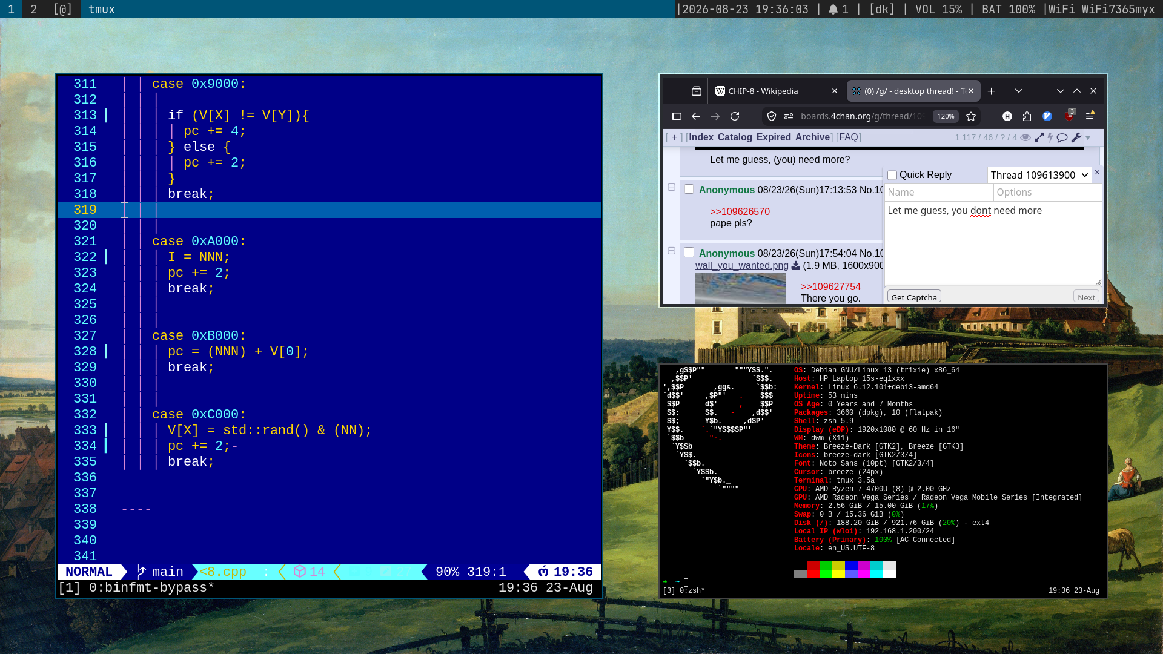Open the Extensions puzzle piece menu

[1027, 116]
